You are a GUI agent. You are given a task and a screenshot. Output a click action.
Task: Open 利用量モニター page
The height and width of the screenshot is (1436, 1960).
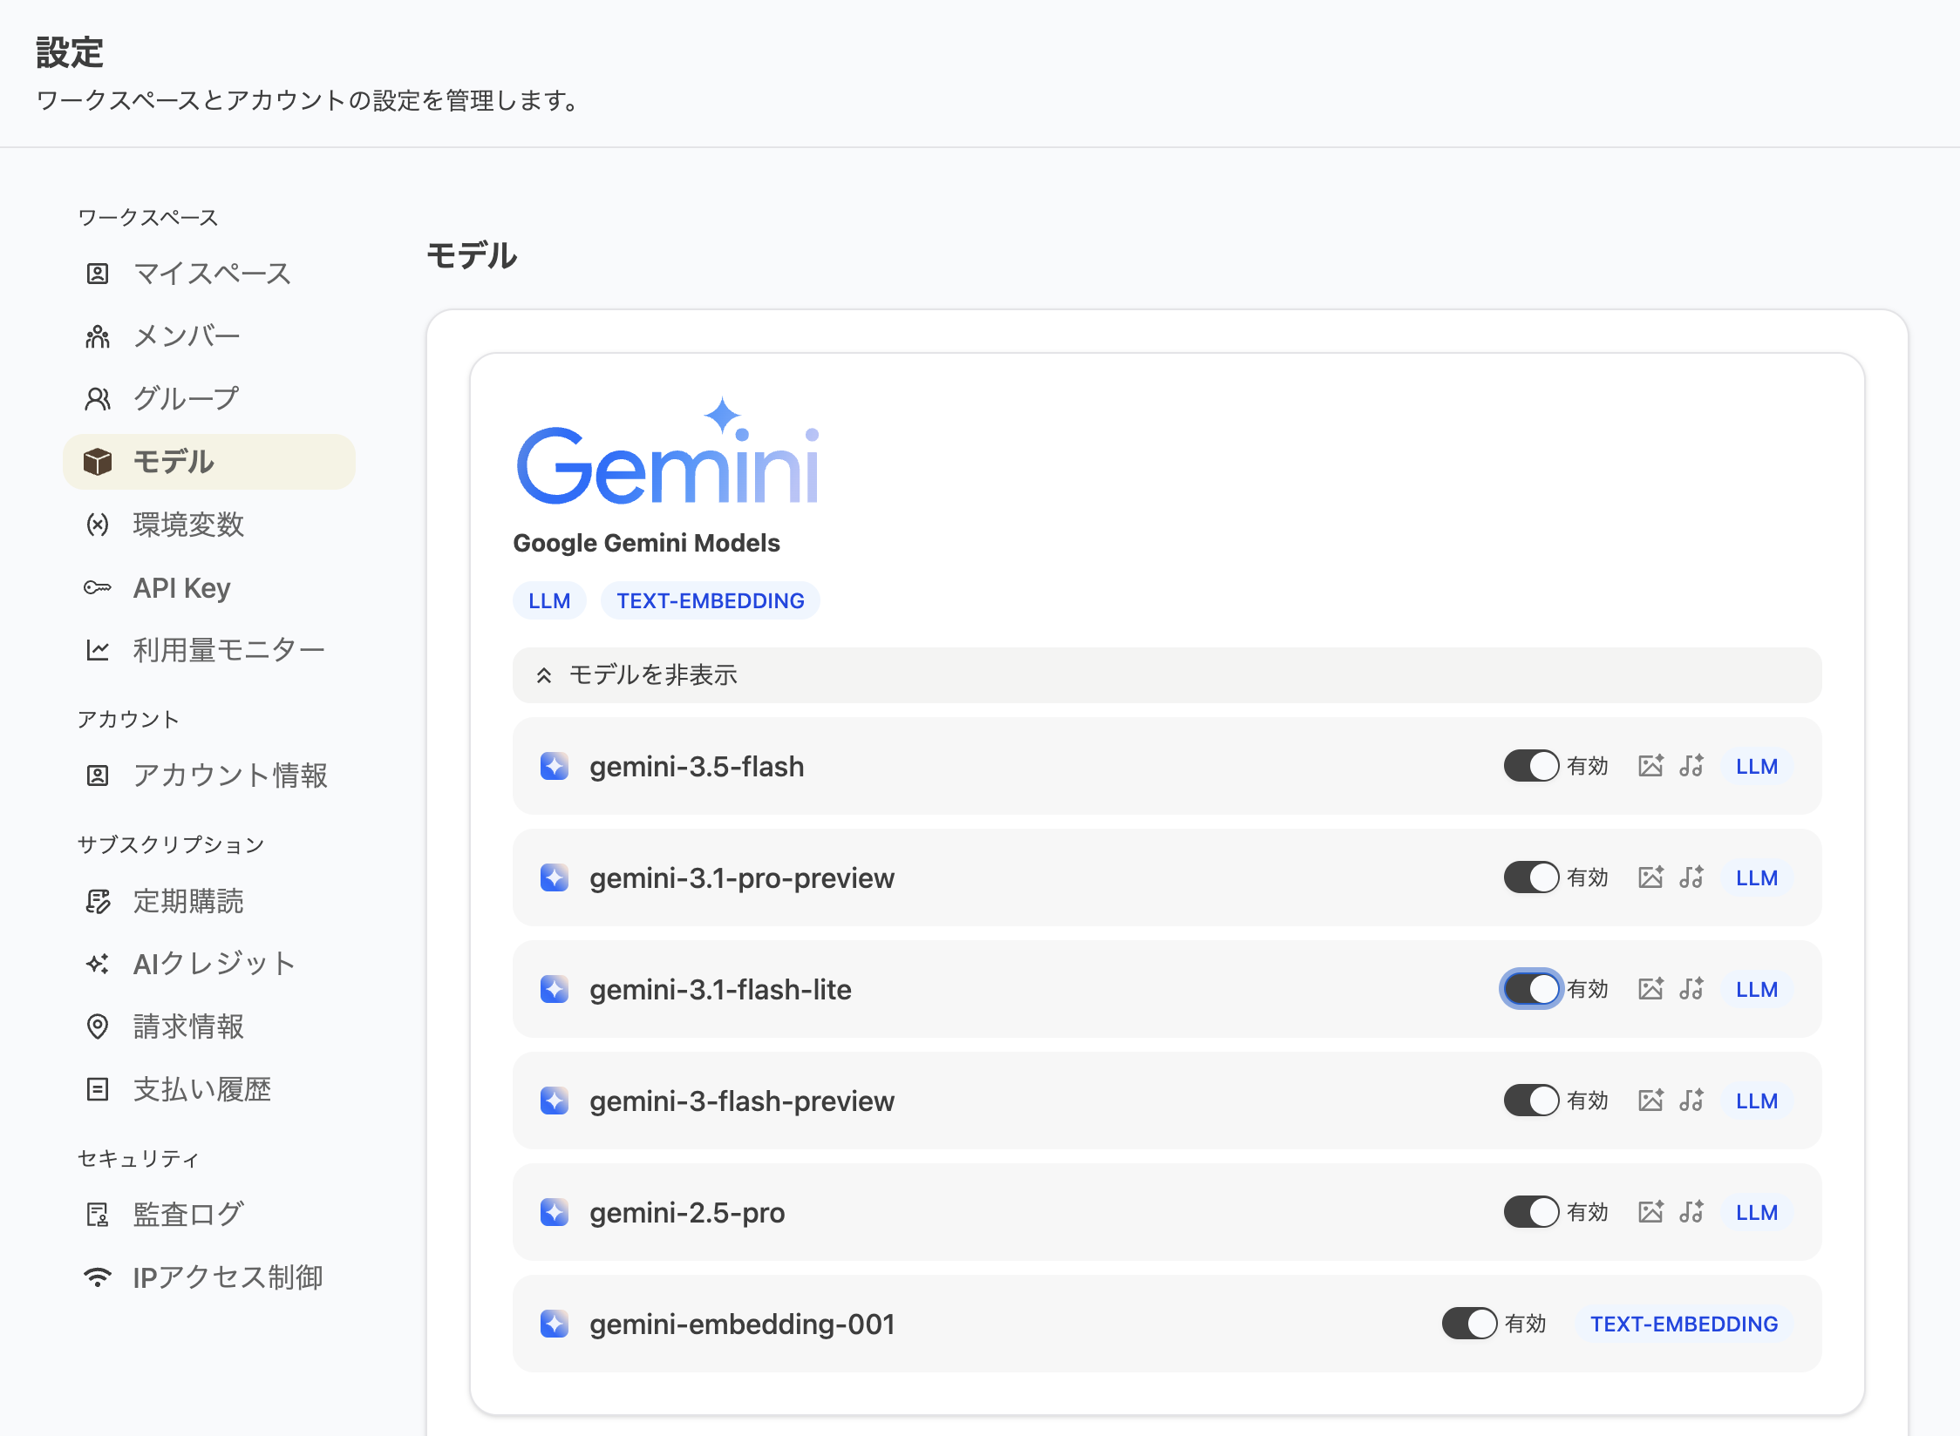[x=209, y=650]
